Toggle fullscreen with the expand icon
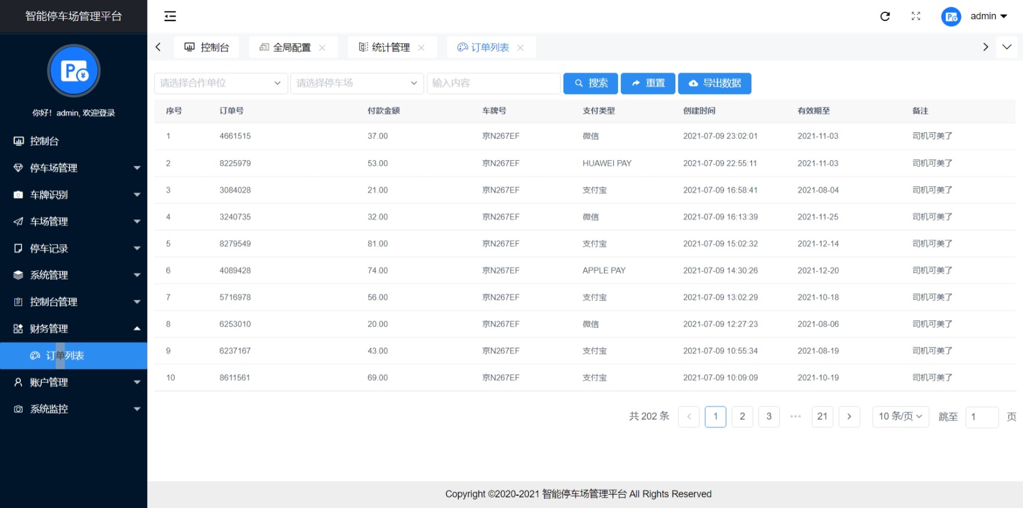The width and height of the screenshot is (1023, 508). (916, 16)
